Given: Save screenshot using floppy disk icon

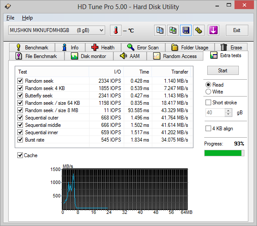Looking at the screenshot, I should point(186,30).
